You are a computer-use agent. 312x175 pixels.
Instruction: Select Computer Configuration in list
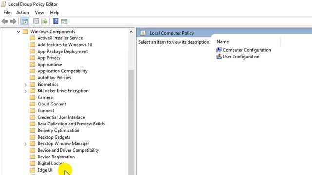point(247,50)
